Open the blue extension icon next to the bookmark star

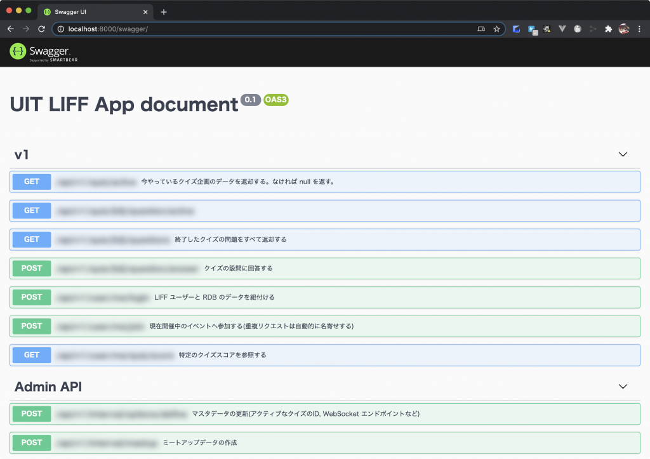[x=516, y=29]
